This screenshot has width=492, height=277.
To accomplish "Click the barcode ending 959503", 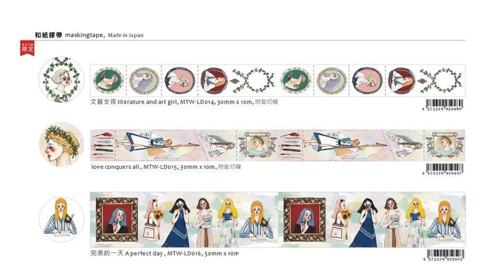I will click(x=444, y=255).
